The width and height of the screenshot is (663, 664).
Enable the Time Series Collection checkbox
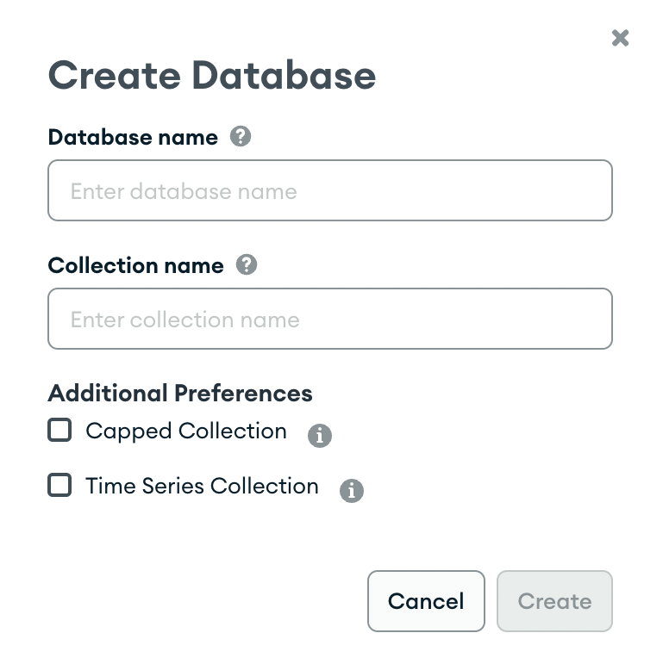click(x=59, y=485)
